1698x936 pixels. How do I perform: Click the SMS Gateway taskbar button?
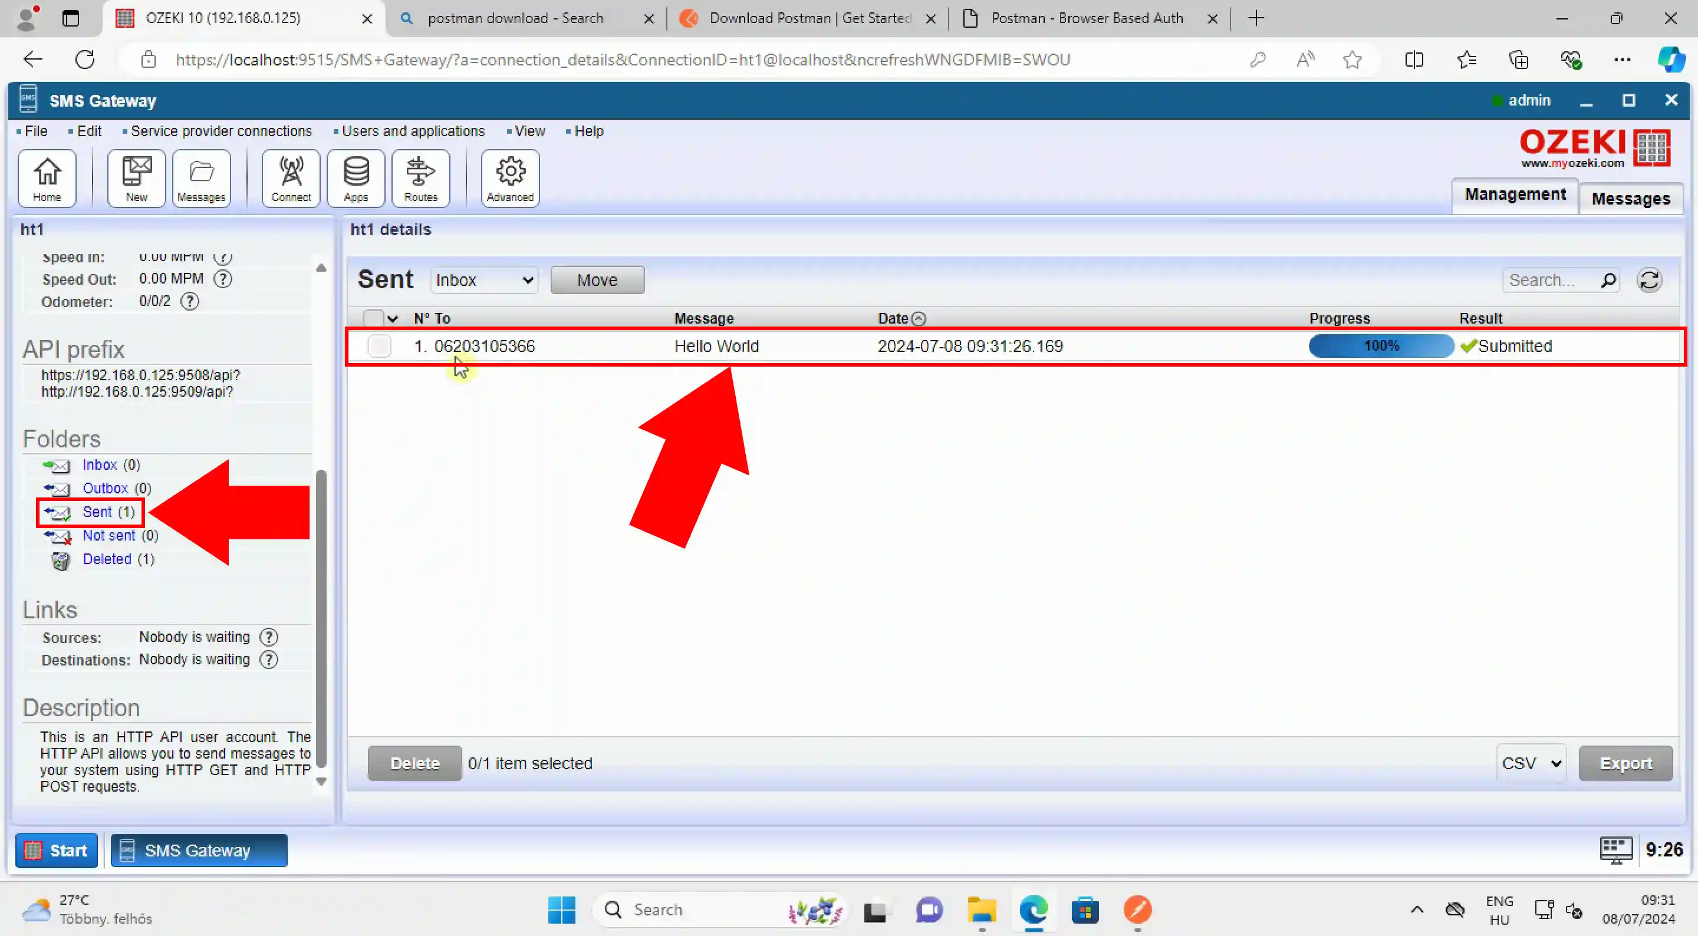[199, 851]
